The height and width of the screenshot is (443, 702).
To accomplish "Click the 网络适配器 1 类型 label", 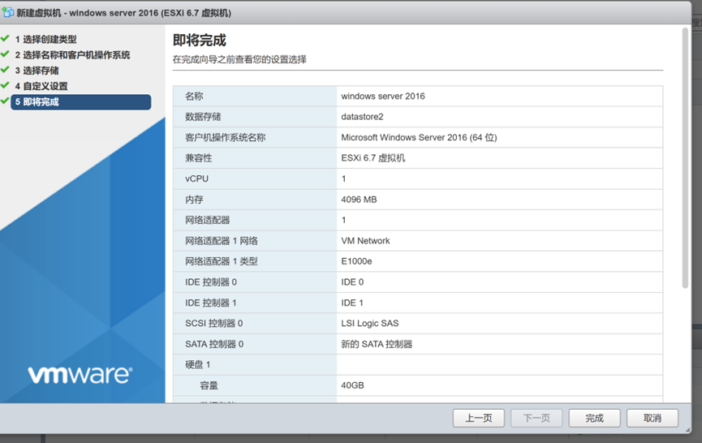I will [x=222, y=261].
